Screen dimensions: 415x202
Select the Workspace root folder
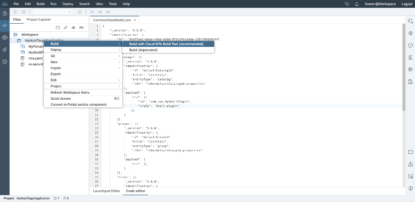(x=30, y=35)
